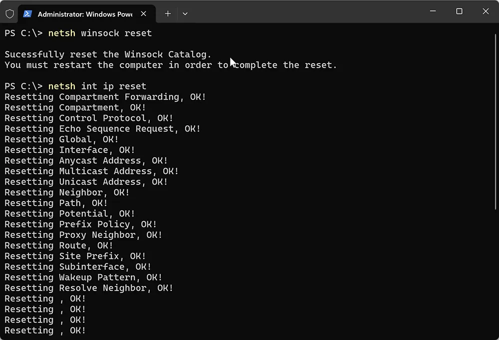Click the netsh winsock reset command text
Image resolution: width=499 pixels, height=340 pixels.
click(100, 33)
